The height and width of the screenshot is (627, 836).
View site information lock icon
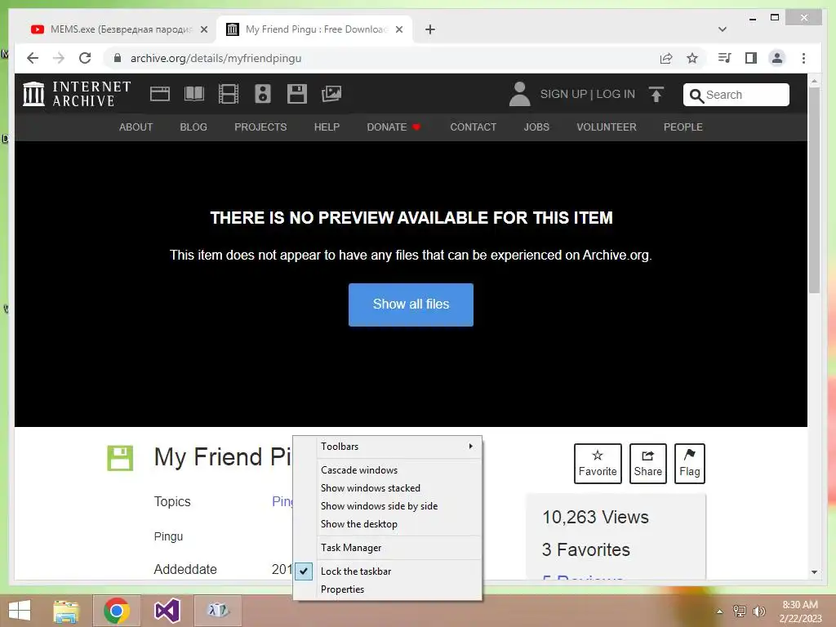(x=118, y=58)
